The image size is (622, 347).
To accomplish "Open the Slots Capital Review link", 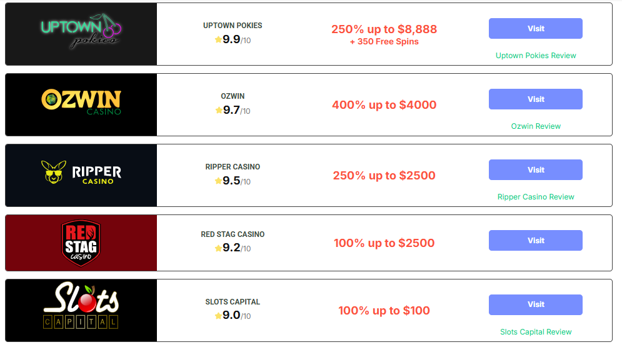I will [536, 332].
